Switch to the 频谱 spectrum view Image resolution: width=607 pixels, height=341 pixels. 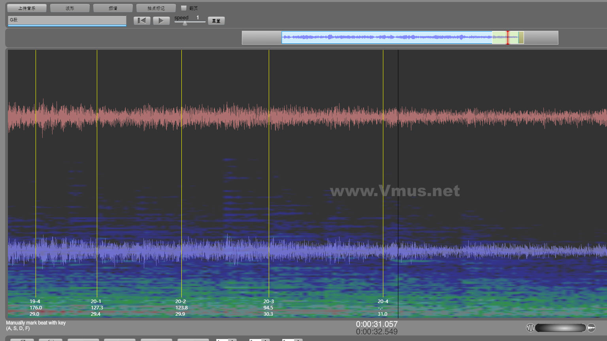pos(113,8)
